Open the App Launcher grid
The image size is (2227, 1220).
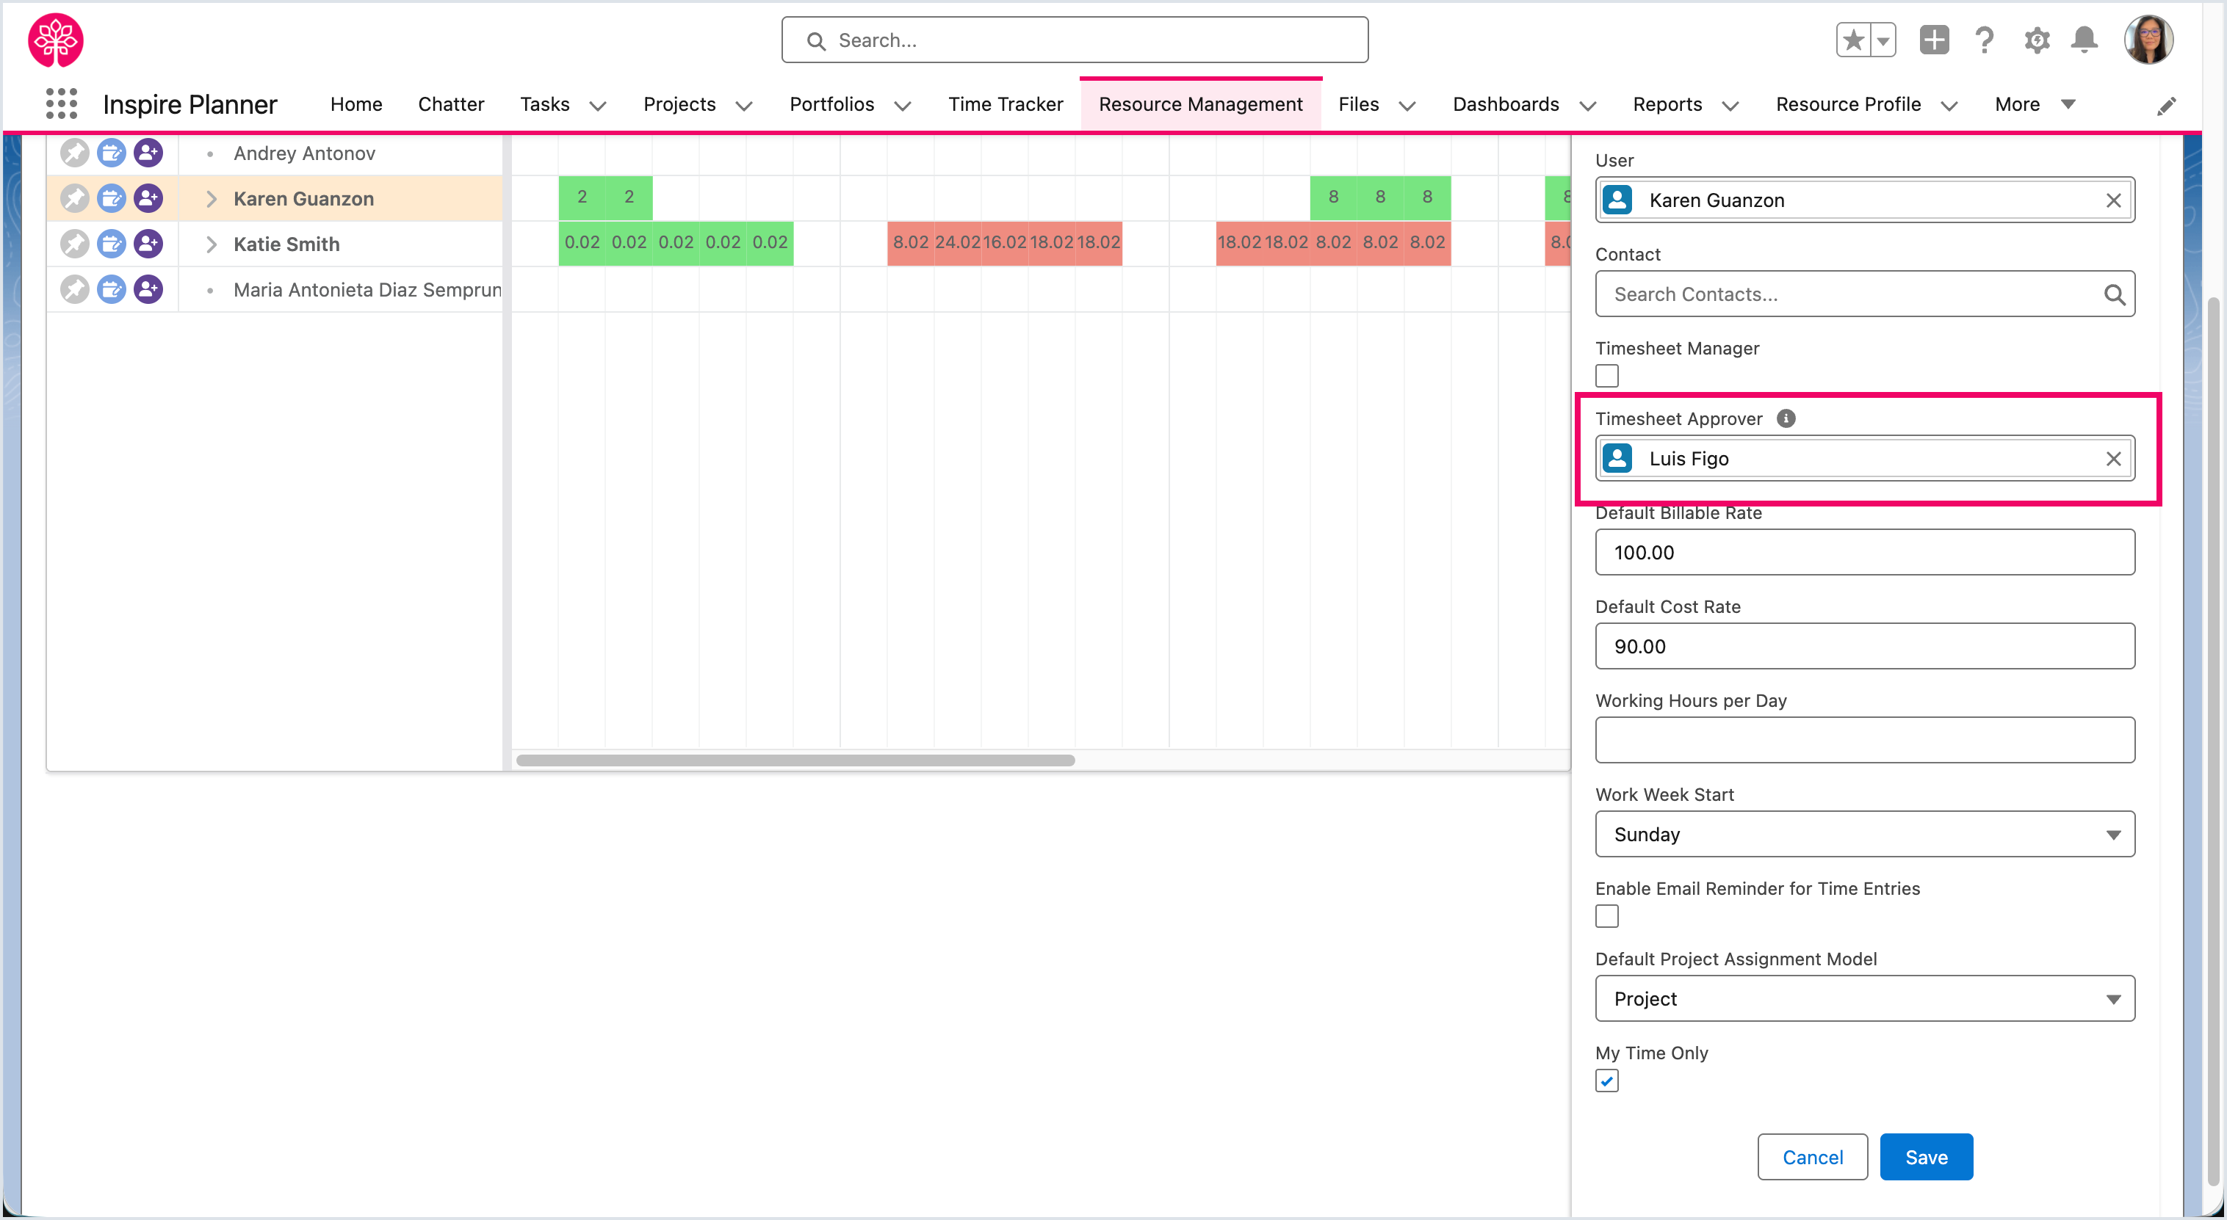[60, 104]
